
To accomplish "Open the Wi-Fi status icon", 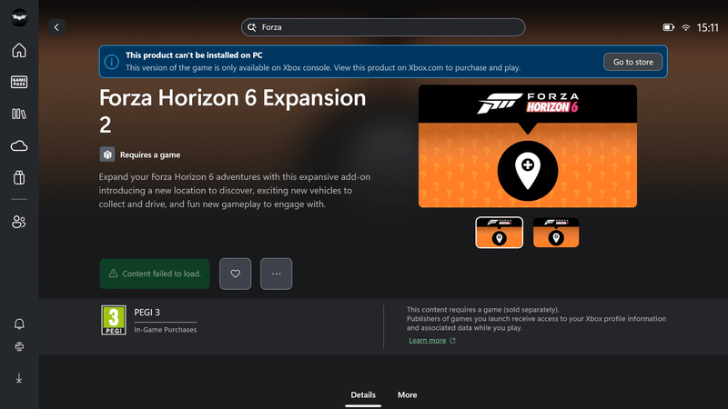I will [x=686, y=28].
